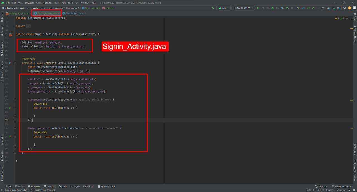Open the Resource Manager tool window

[2, 71]
